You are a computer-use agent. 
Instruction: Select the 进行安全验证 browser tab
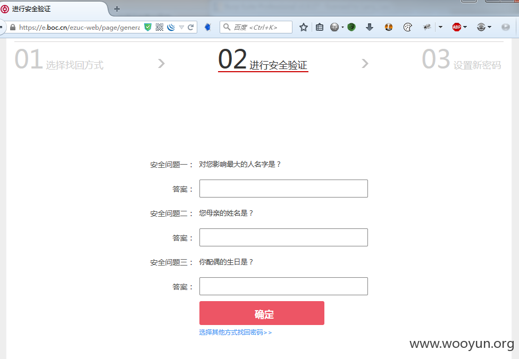pyautogui.click(x=53, y=8)
